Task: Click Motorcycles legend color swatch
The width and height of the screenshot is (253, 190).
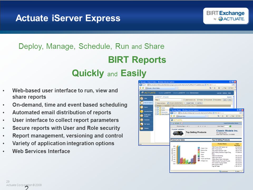Action: point(199,150)
